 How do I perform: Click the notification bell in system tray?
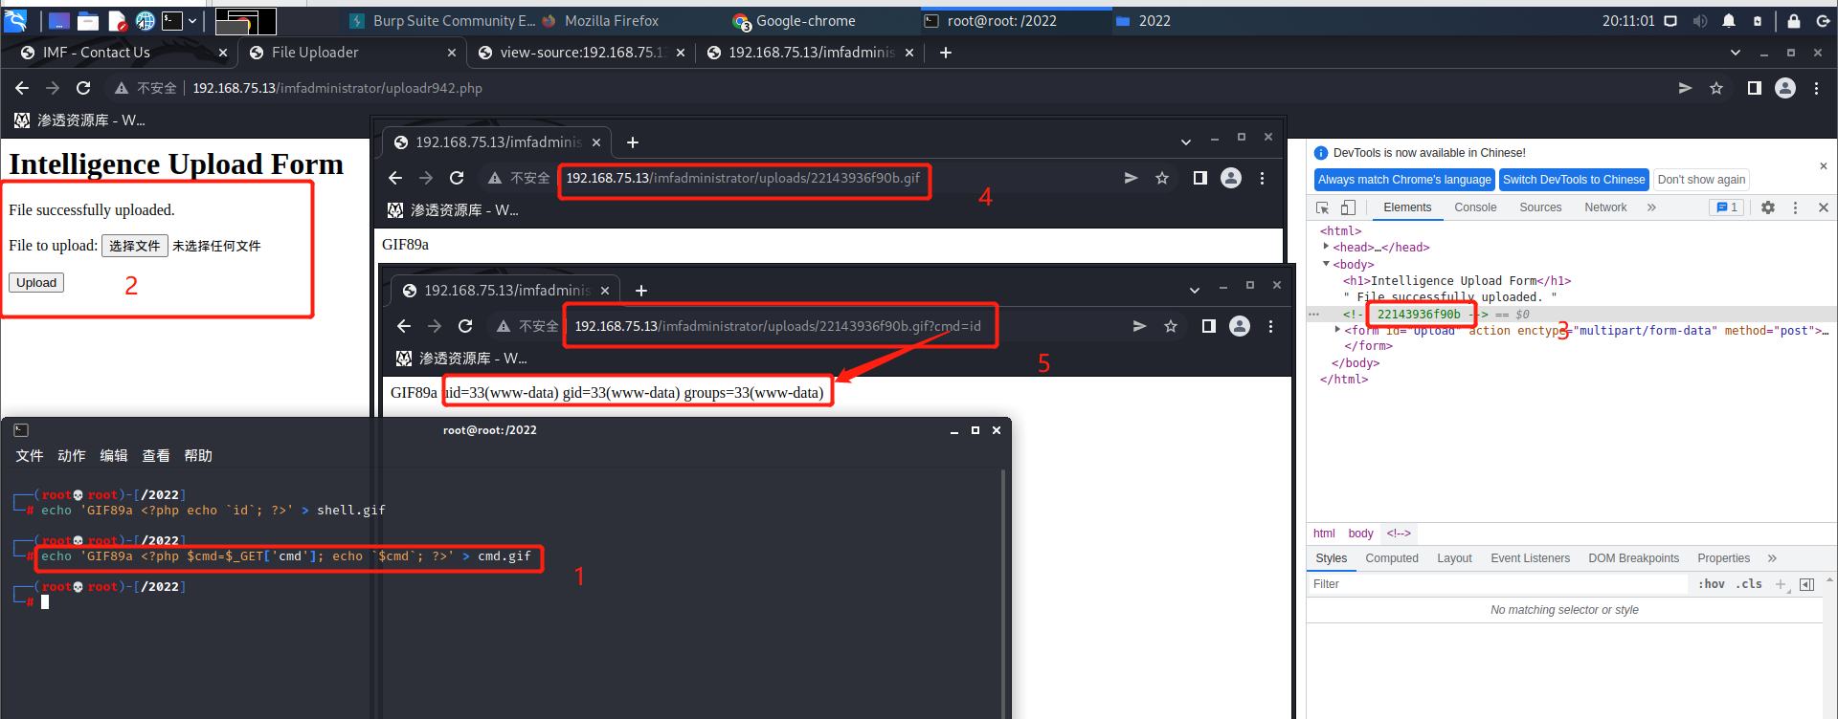[x=1729, y=21]
